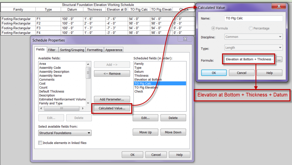Click the F1 type cell in schedule

point(48,19)
